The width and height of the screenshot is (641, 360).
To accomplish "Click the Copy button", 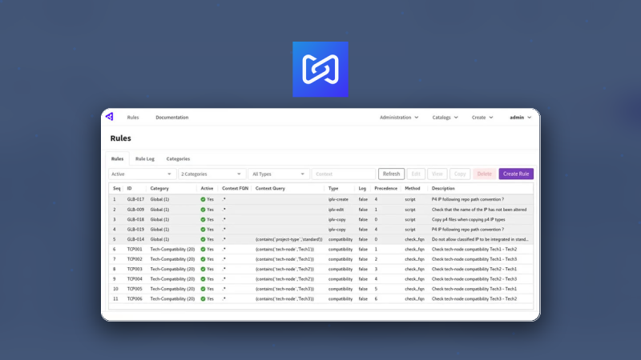I will pos(460,174).
